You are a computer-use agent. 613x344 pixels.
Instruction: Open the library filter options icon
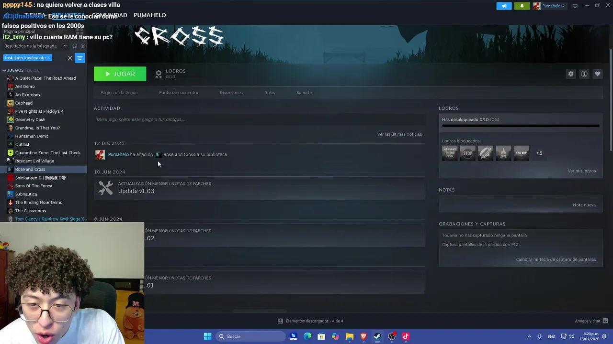tap(79, 58)
